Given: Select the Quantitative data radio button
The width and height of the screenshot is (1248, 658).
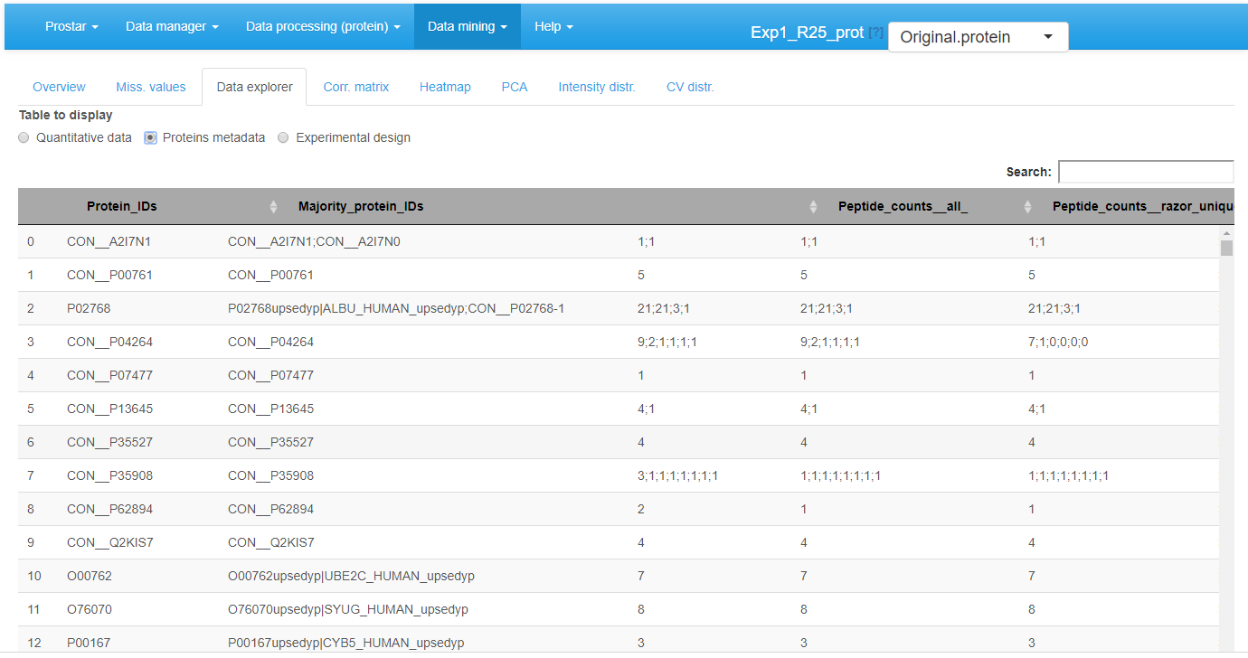Looking at the screenshot, I should click(23, 136).
